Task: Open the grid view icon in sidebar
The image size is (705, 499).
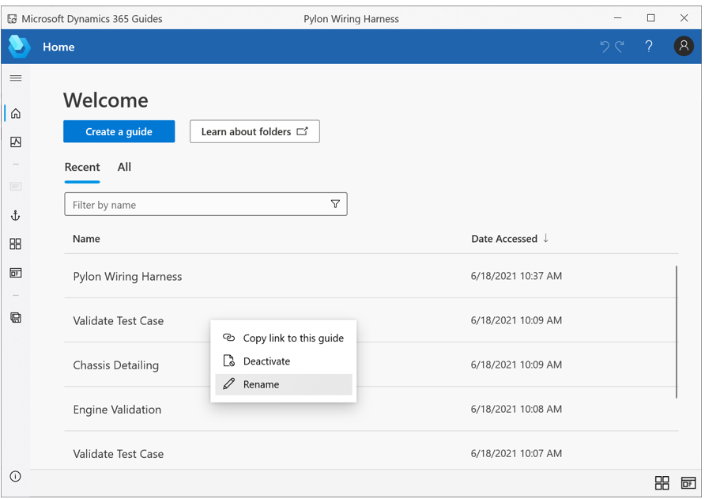Action: pyautogui.click(x=16, y=244)
